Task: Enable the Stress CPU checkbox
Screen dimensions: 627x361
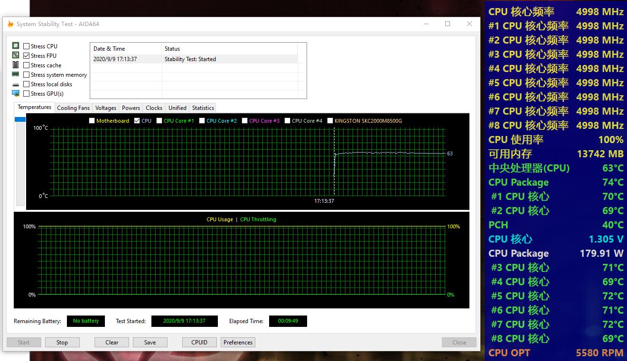Action: [27, 46]
